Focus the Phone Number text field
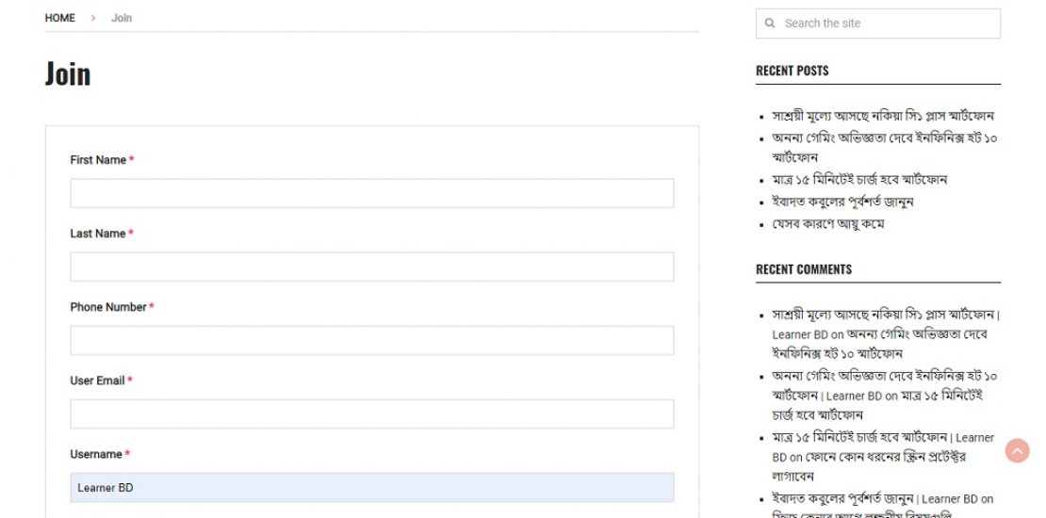The height and width of the screenshot is (518, 1046). [x=371, y=340]
